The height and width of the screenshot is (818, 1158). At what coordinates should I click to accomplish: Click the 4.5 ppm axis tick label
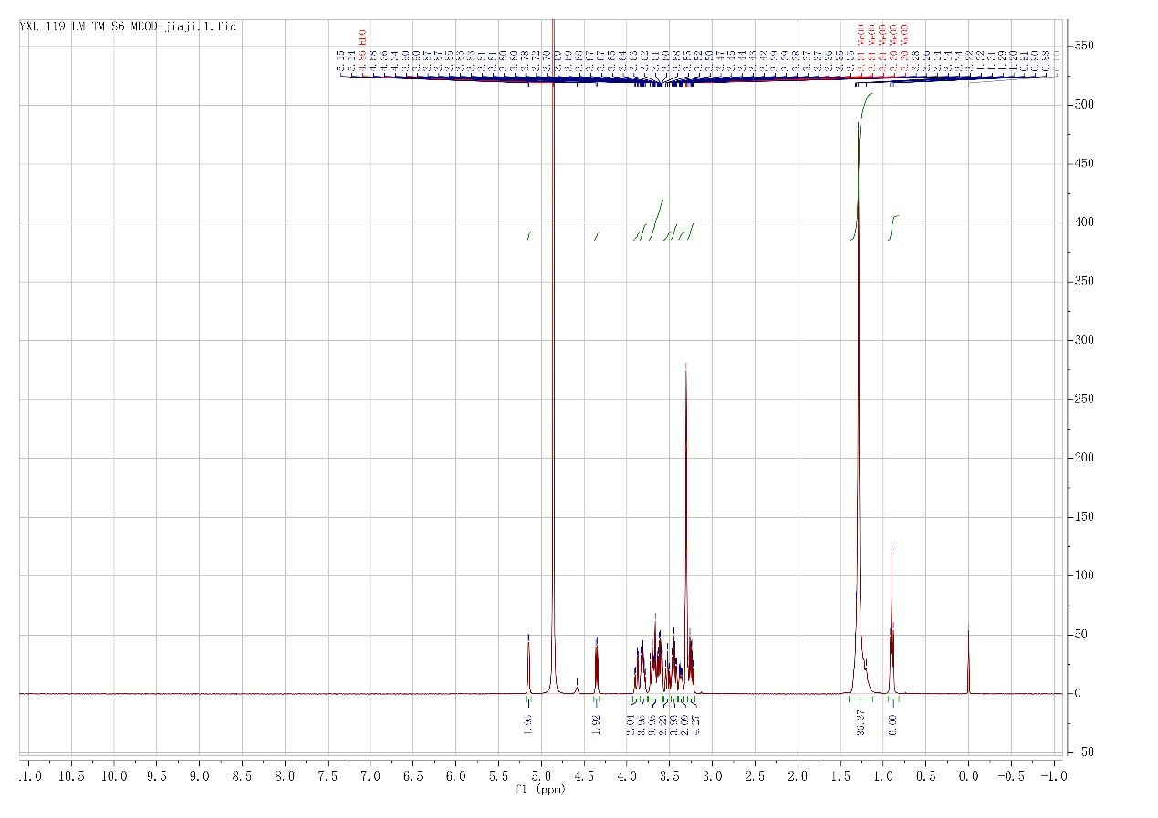click(584, 776)
